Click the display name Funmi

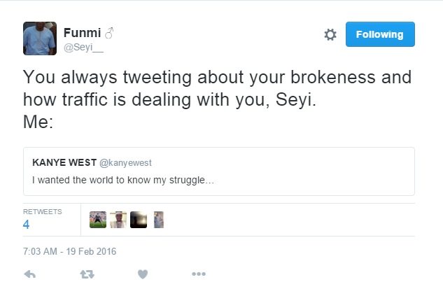82,32
